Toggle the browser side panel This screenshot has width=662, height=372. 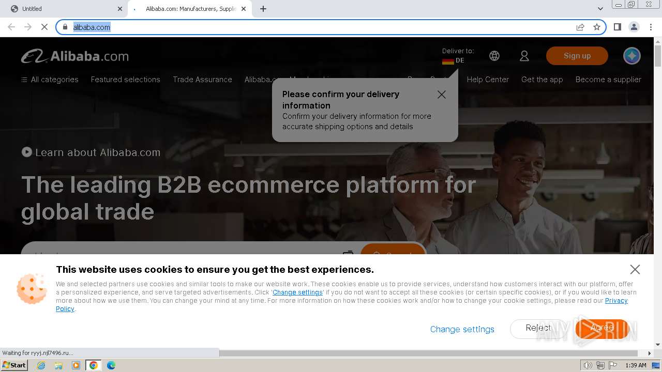(618, 27)
